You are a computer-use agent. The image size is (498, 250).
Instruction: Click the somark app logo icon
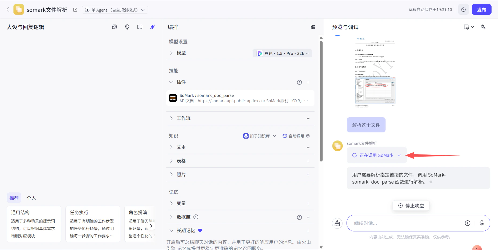click(19, 9)
